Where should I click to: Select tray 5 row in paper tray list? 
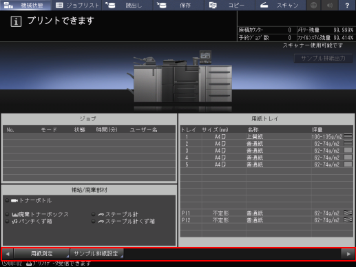click(266, 164)
